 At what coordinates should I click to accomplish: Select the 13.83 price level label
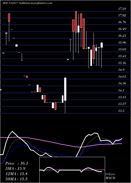click(122, 97)
